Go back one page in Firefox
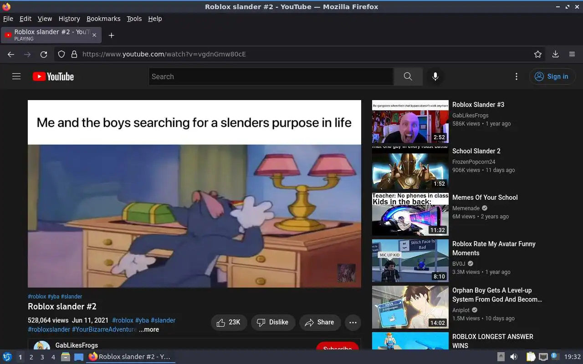The height and width of the screenshot is (364, 583). [11, 54]
